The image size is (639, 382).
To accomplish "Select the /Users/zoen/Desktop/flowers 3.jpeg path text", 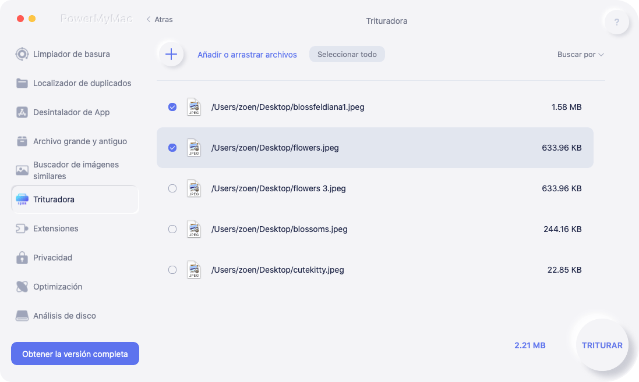I will click(278, 188).
